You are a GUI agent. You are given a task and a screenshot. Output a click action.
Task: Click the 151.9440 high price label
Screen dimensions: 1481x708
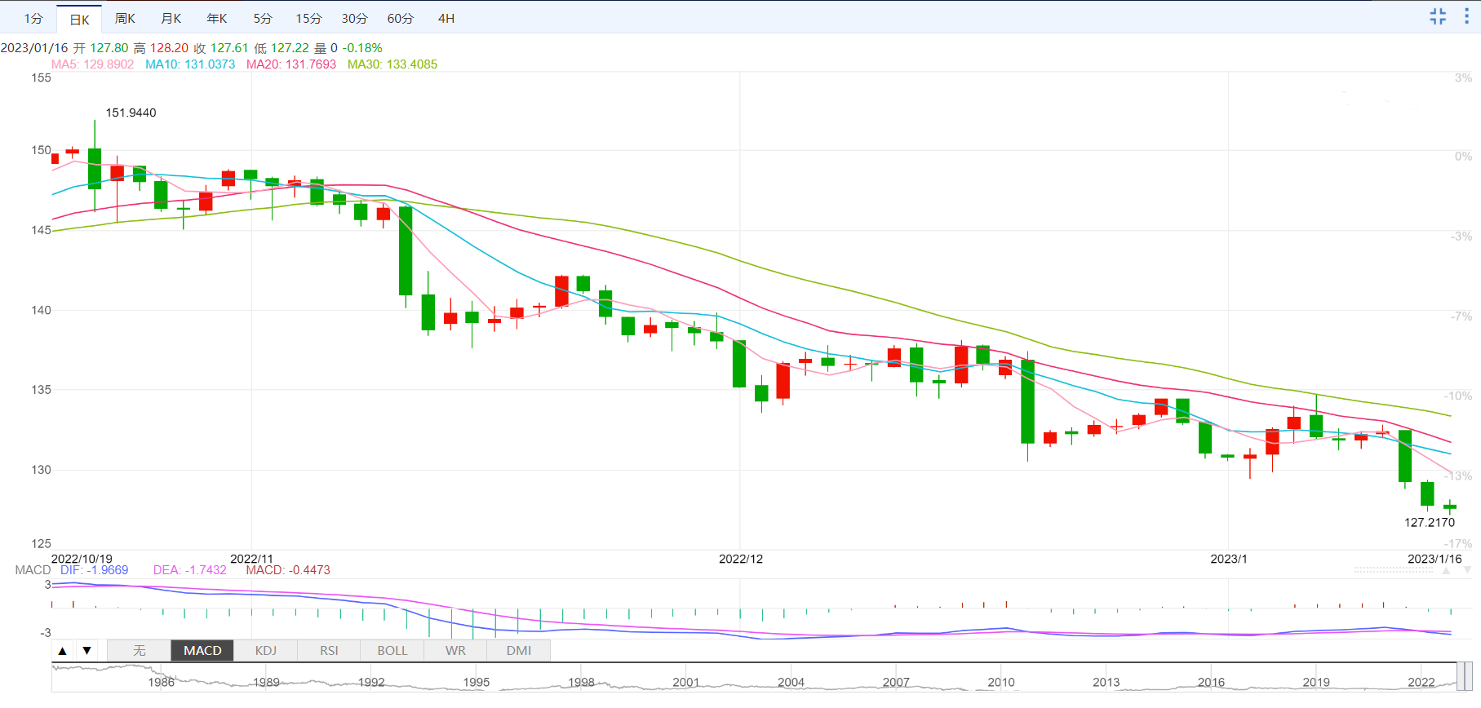pyautogui.click(x=131, y=113)
